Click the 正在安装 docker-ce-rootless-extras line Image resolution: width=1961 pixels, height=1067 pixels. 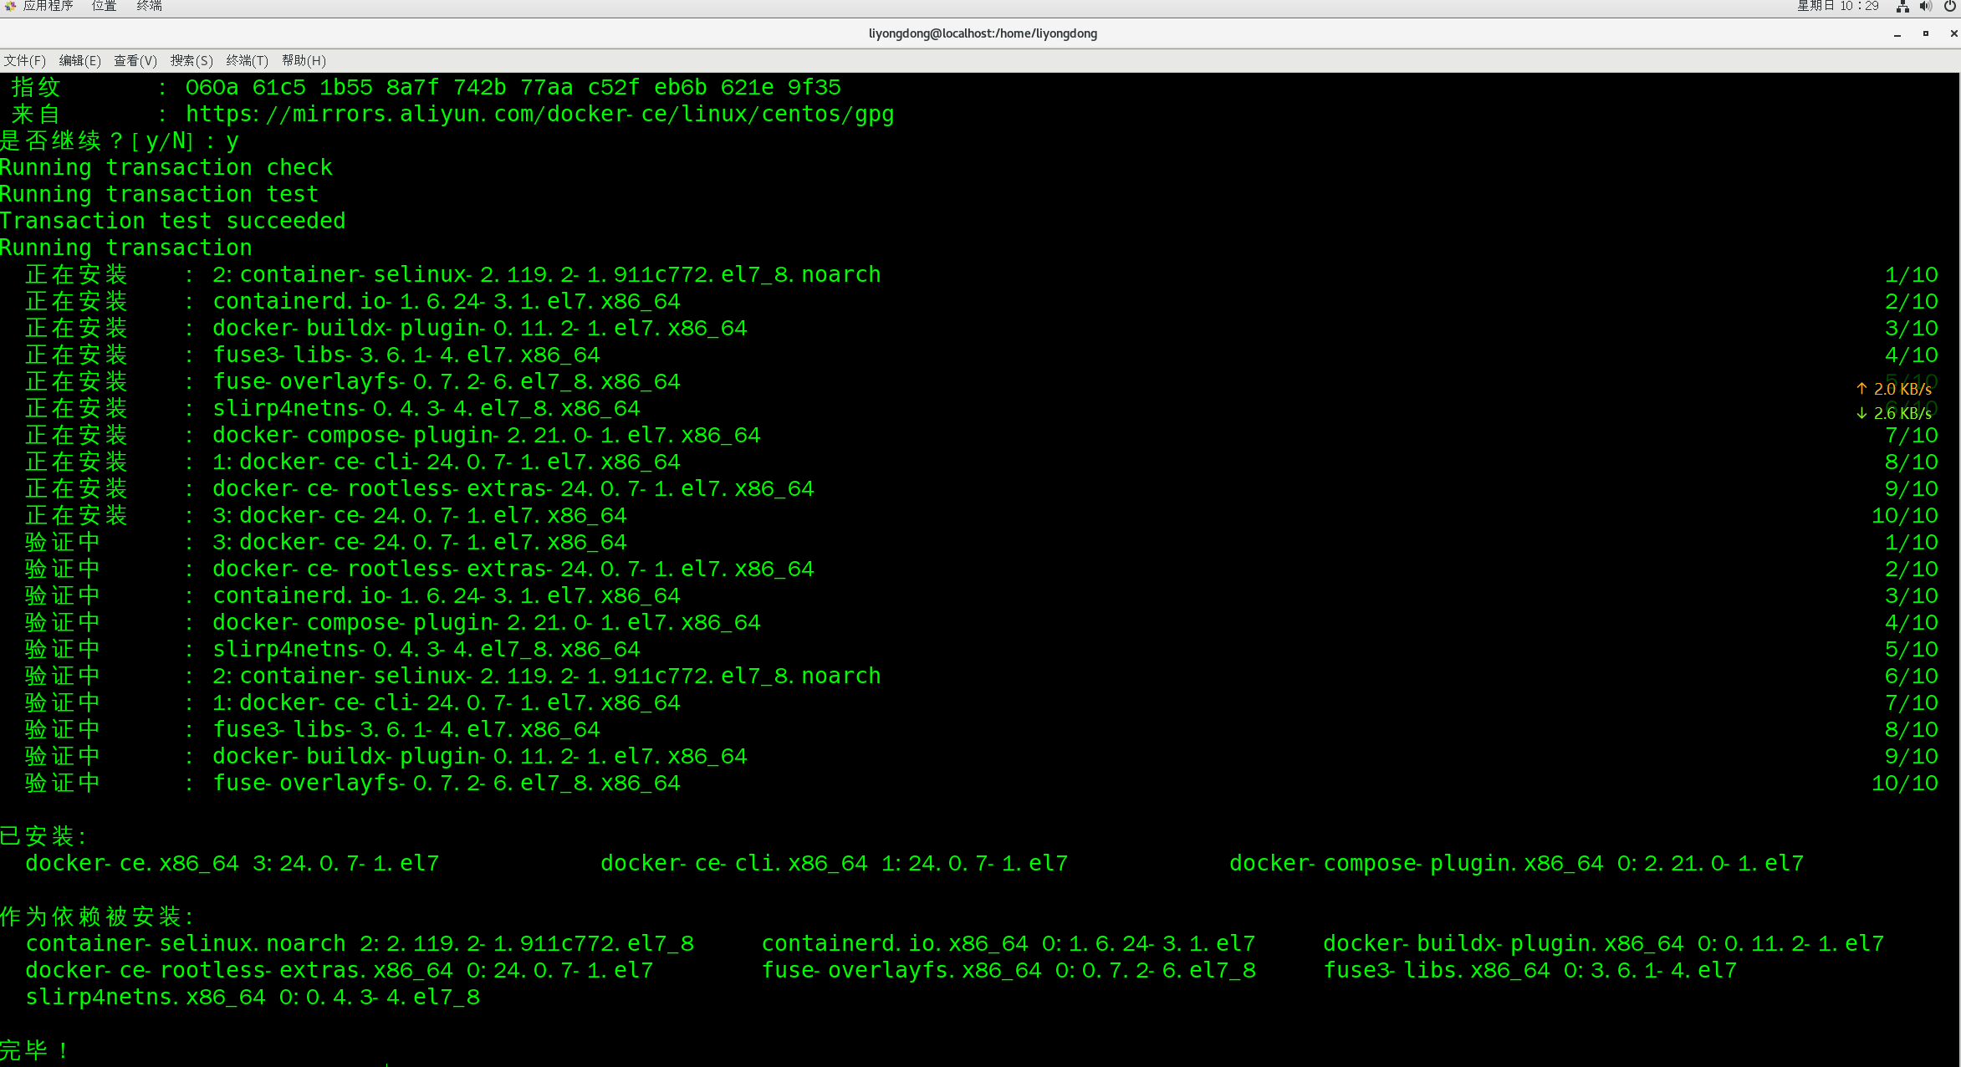coord(982,488)
